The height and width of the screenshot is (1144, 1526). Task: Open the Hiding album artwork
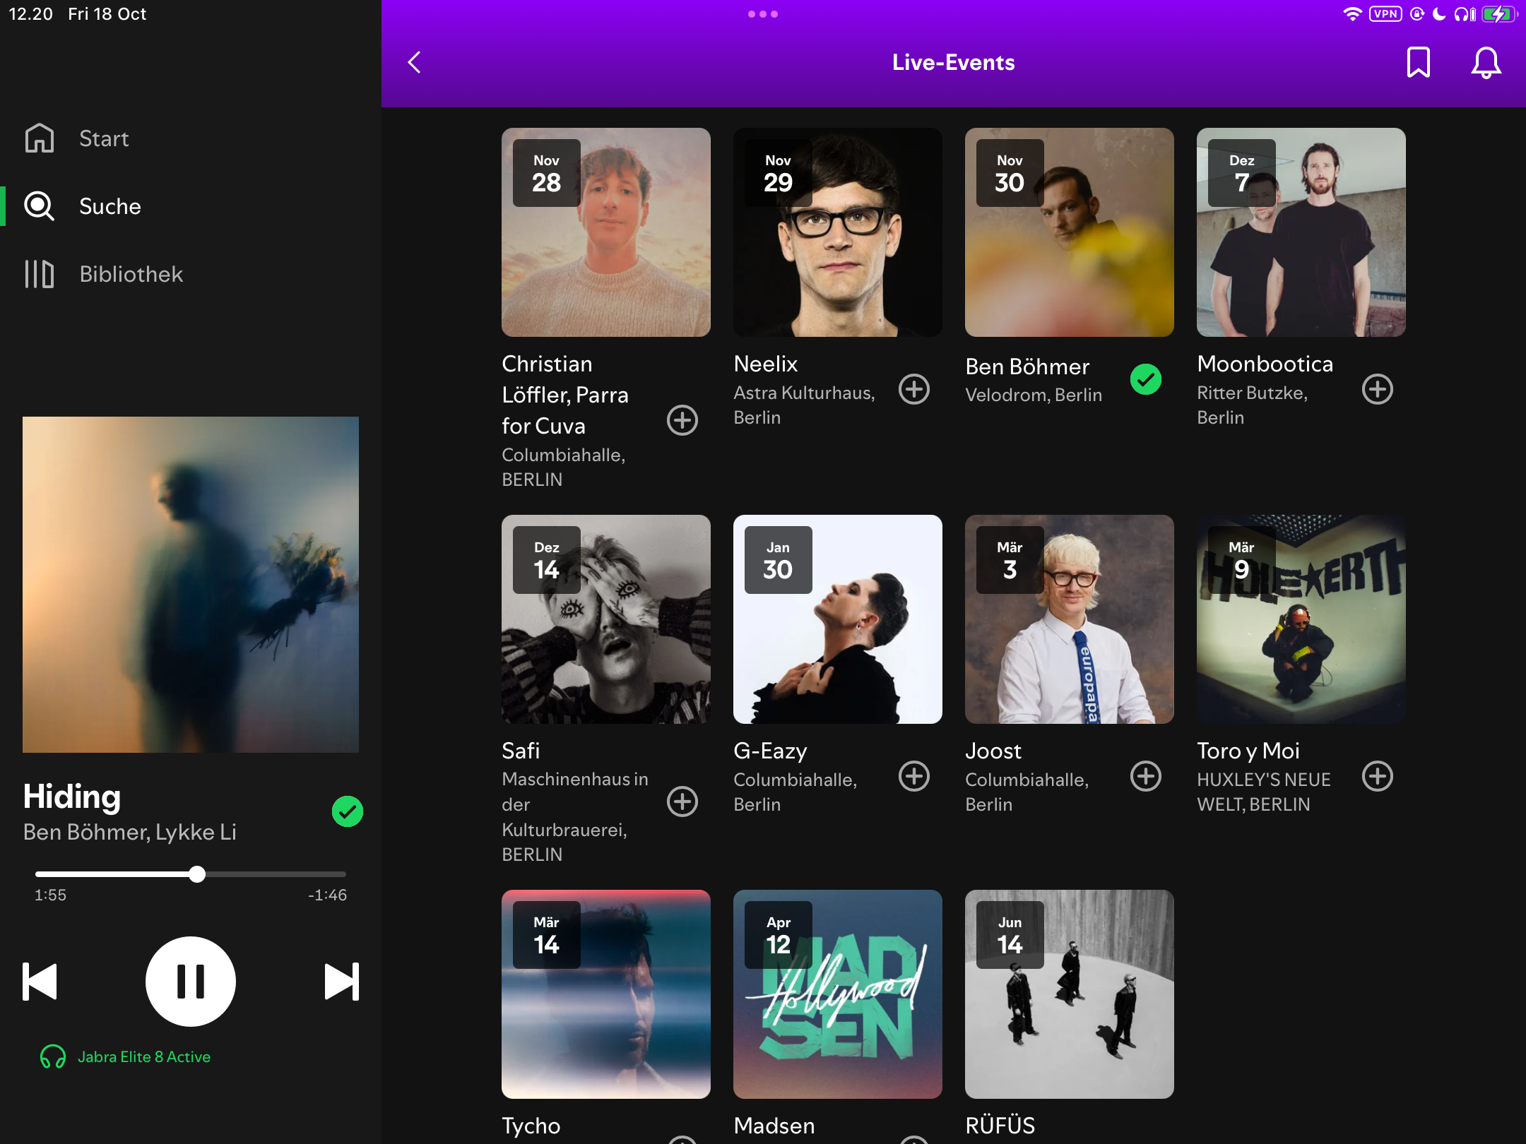coord(191,585)
